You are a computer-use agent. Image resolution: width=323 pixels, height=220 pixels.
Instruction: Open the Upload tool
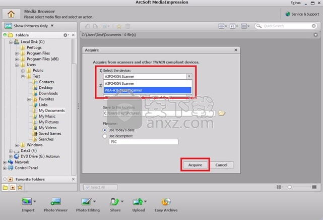click(x=138, y=204)
